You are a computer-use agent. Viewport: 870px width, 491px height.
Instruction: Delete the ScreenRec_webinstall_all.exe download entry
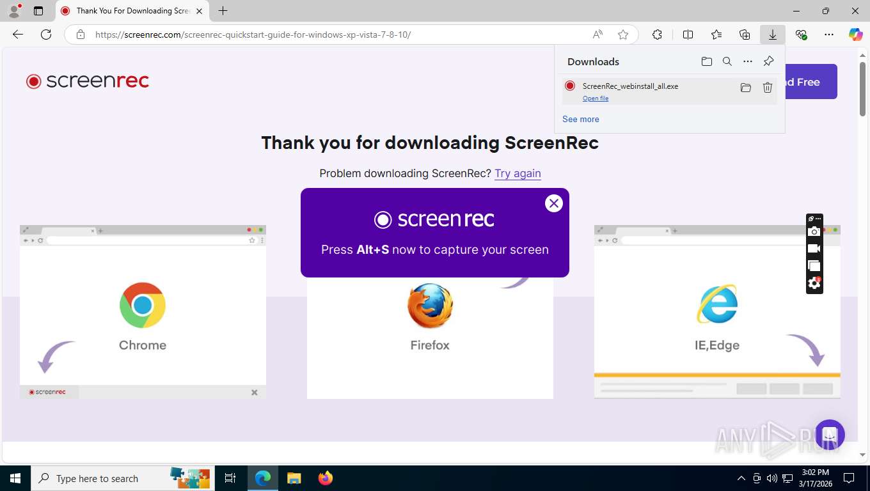(768, 88)
